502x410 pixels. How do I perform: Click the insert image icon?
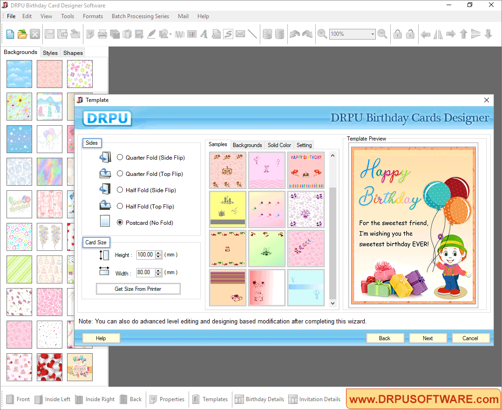click(139, 34)
